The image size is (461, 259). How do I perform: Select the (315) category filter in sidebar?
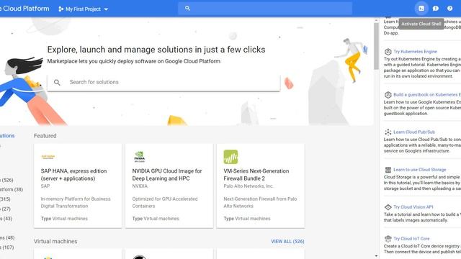pos(5,199)
